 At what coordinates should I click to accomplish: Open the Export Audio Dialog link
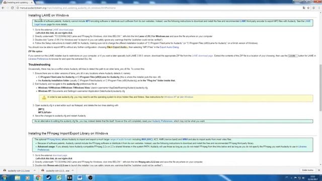pyautogui.click(x=169, y=47)
